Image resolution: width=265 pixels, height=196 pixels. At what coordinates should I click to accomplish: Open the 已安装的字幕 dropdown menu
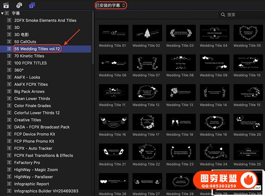coord(111,5)
